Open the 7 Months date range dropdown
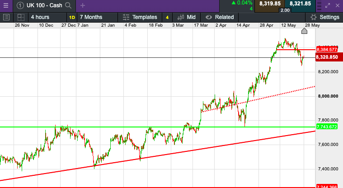Viewport: 343px width, 188px height. click(x=98, y=17)
